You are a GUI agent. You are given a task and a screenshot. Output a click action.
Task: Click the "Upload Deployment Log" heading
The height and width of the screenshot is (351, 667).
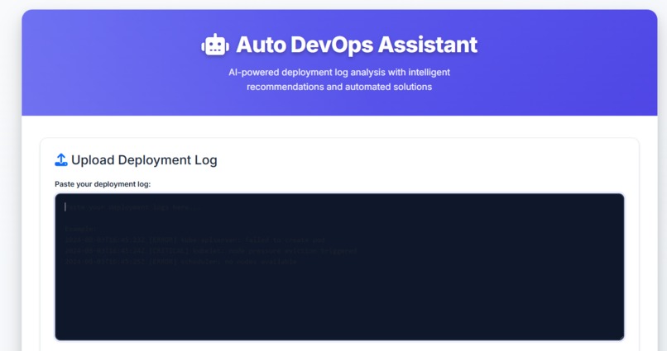tap(144, 160)
